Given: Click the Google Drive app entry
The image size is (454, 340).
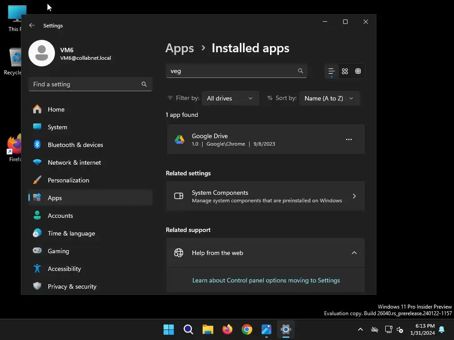Looking at the screenshot, I should (266, 139).
